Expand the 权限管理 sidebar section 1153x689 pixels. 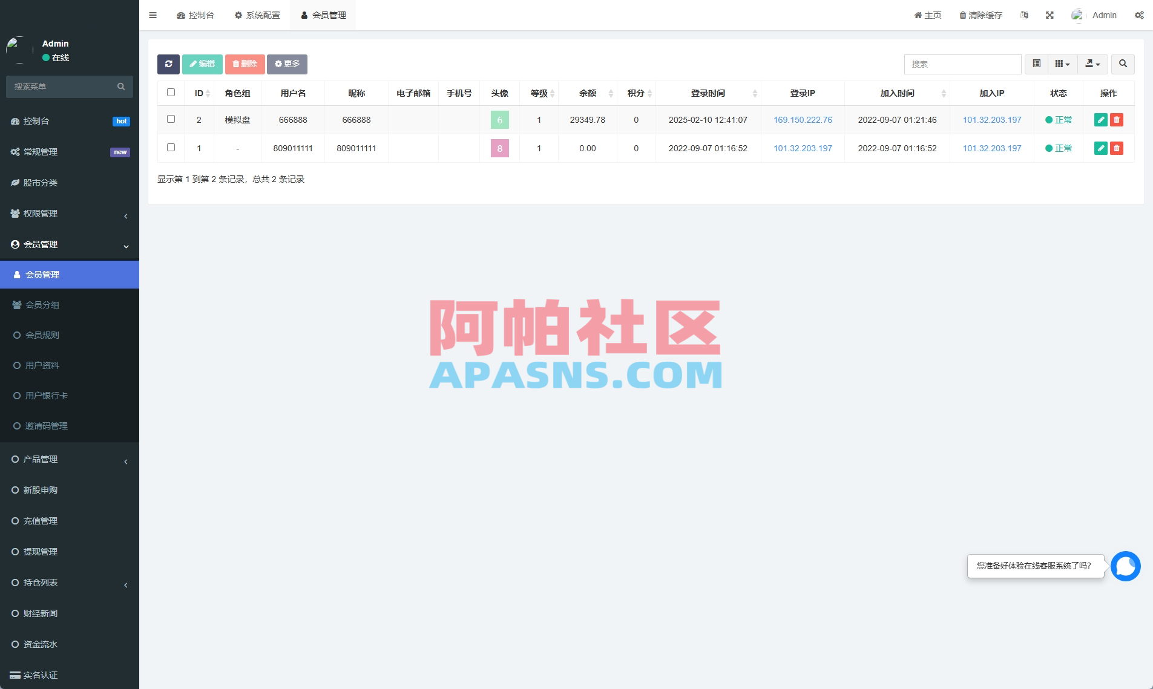(70, 214)
